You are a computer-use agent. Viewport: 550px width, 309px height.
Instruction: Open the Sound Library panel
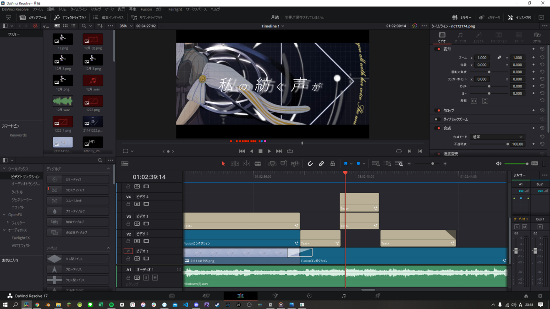(x=146, y=17)
